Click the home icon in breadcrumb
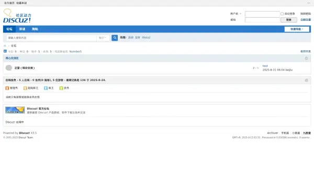This screenshot has width=314, height=196. (x=5, y=46)
